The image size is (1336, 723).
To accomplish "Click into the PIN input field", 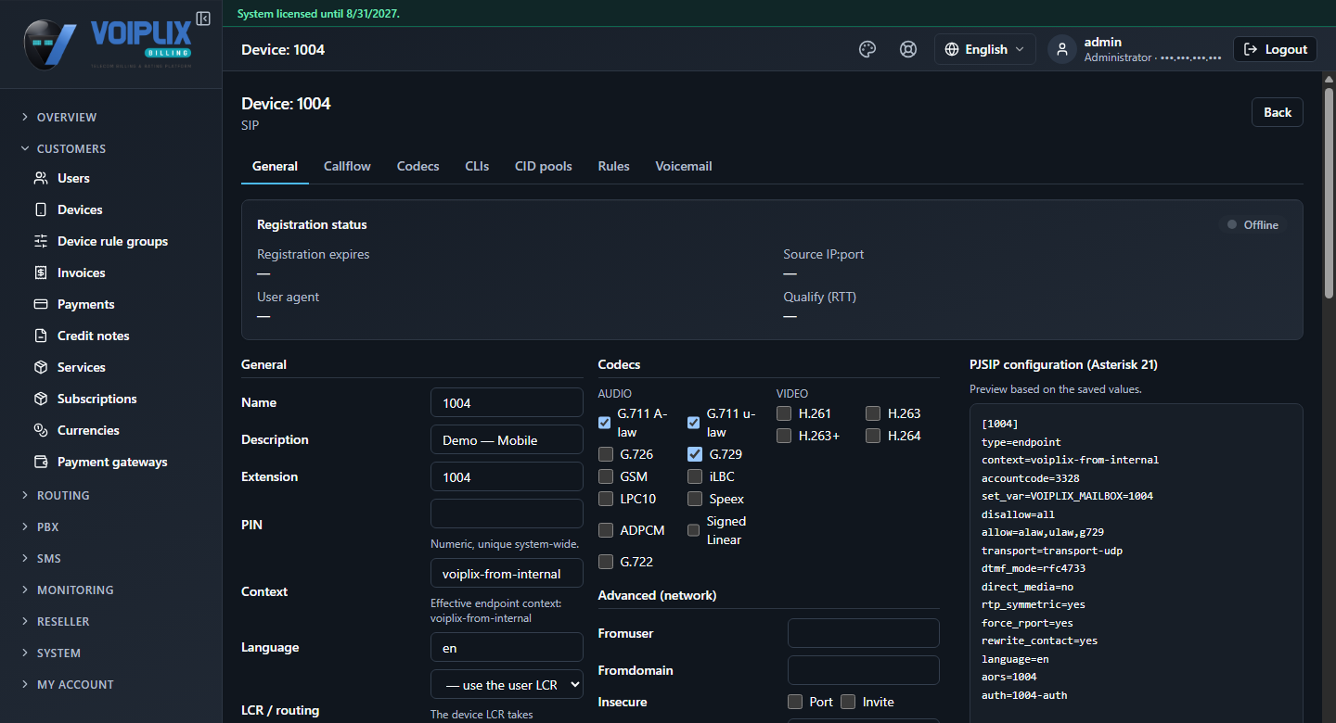I will [507, 514].
